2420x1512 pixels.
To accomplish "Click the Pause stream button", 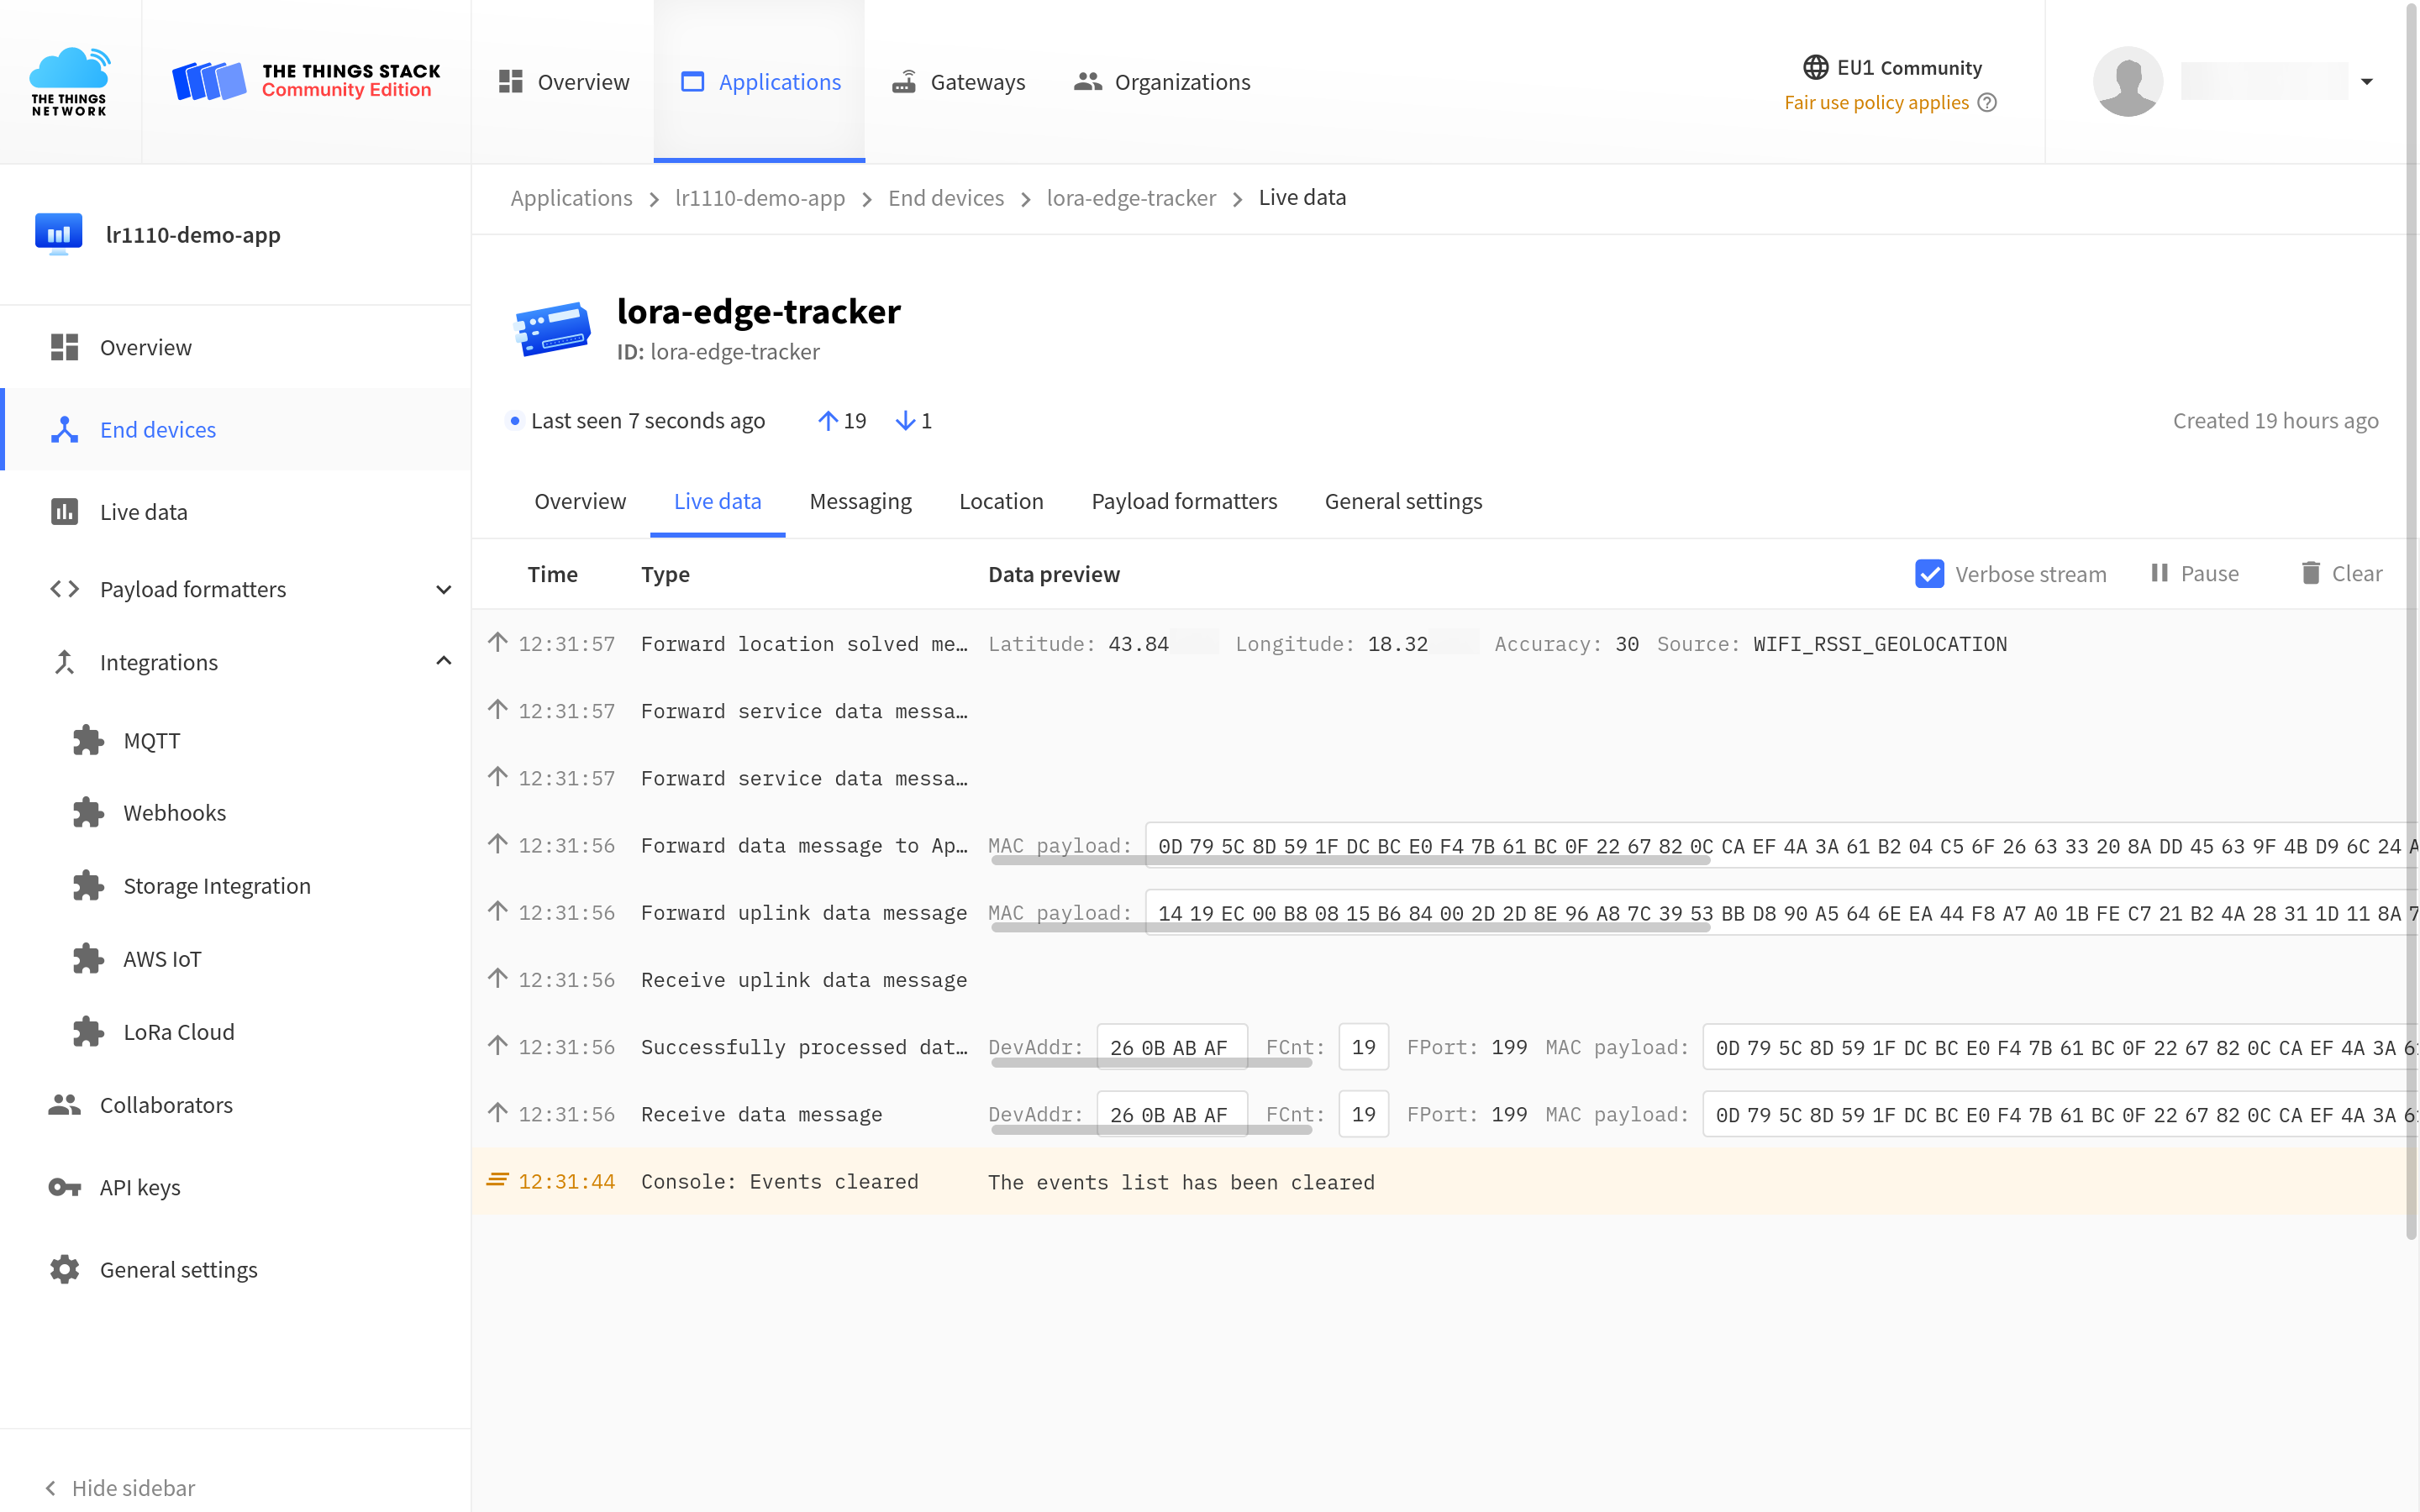I will pos(2193,573).
